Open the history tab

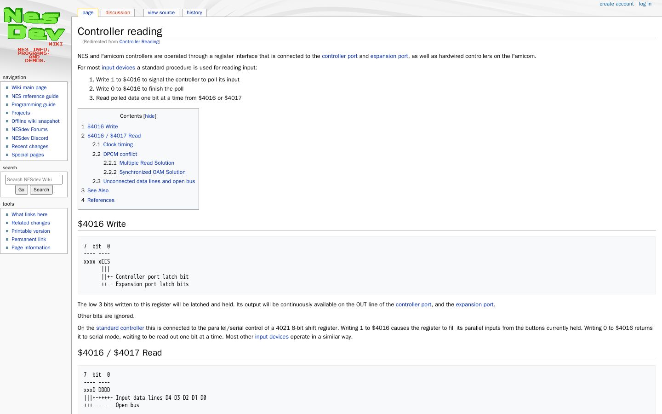pos(194,13)
